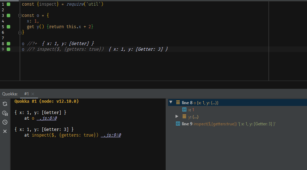307x170 pixels.
Task: Click the console output '{ x: 1, y: [Getter: 3] }'
Action: [x=44, y=130]
